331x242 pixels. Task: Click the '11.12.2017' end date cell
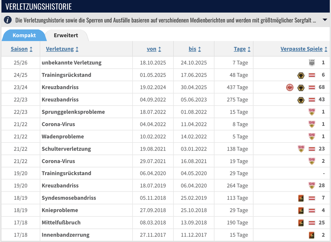[194, 235]
